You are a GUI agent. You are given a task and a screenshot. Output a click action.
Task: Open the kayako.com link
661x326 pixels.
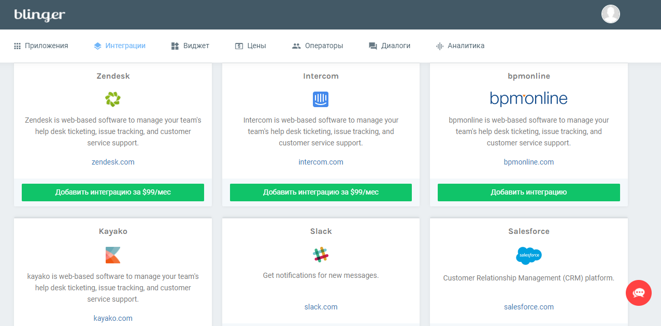113,318
